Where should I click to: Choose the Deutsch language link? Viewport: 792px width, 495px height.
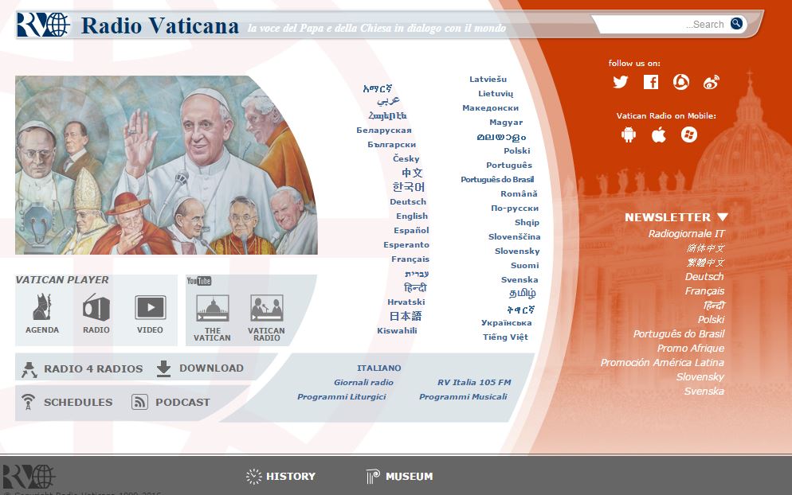click(x=408, y=202)
